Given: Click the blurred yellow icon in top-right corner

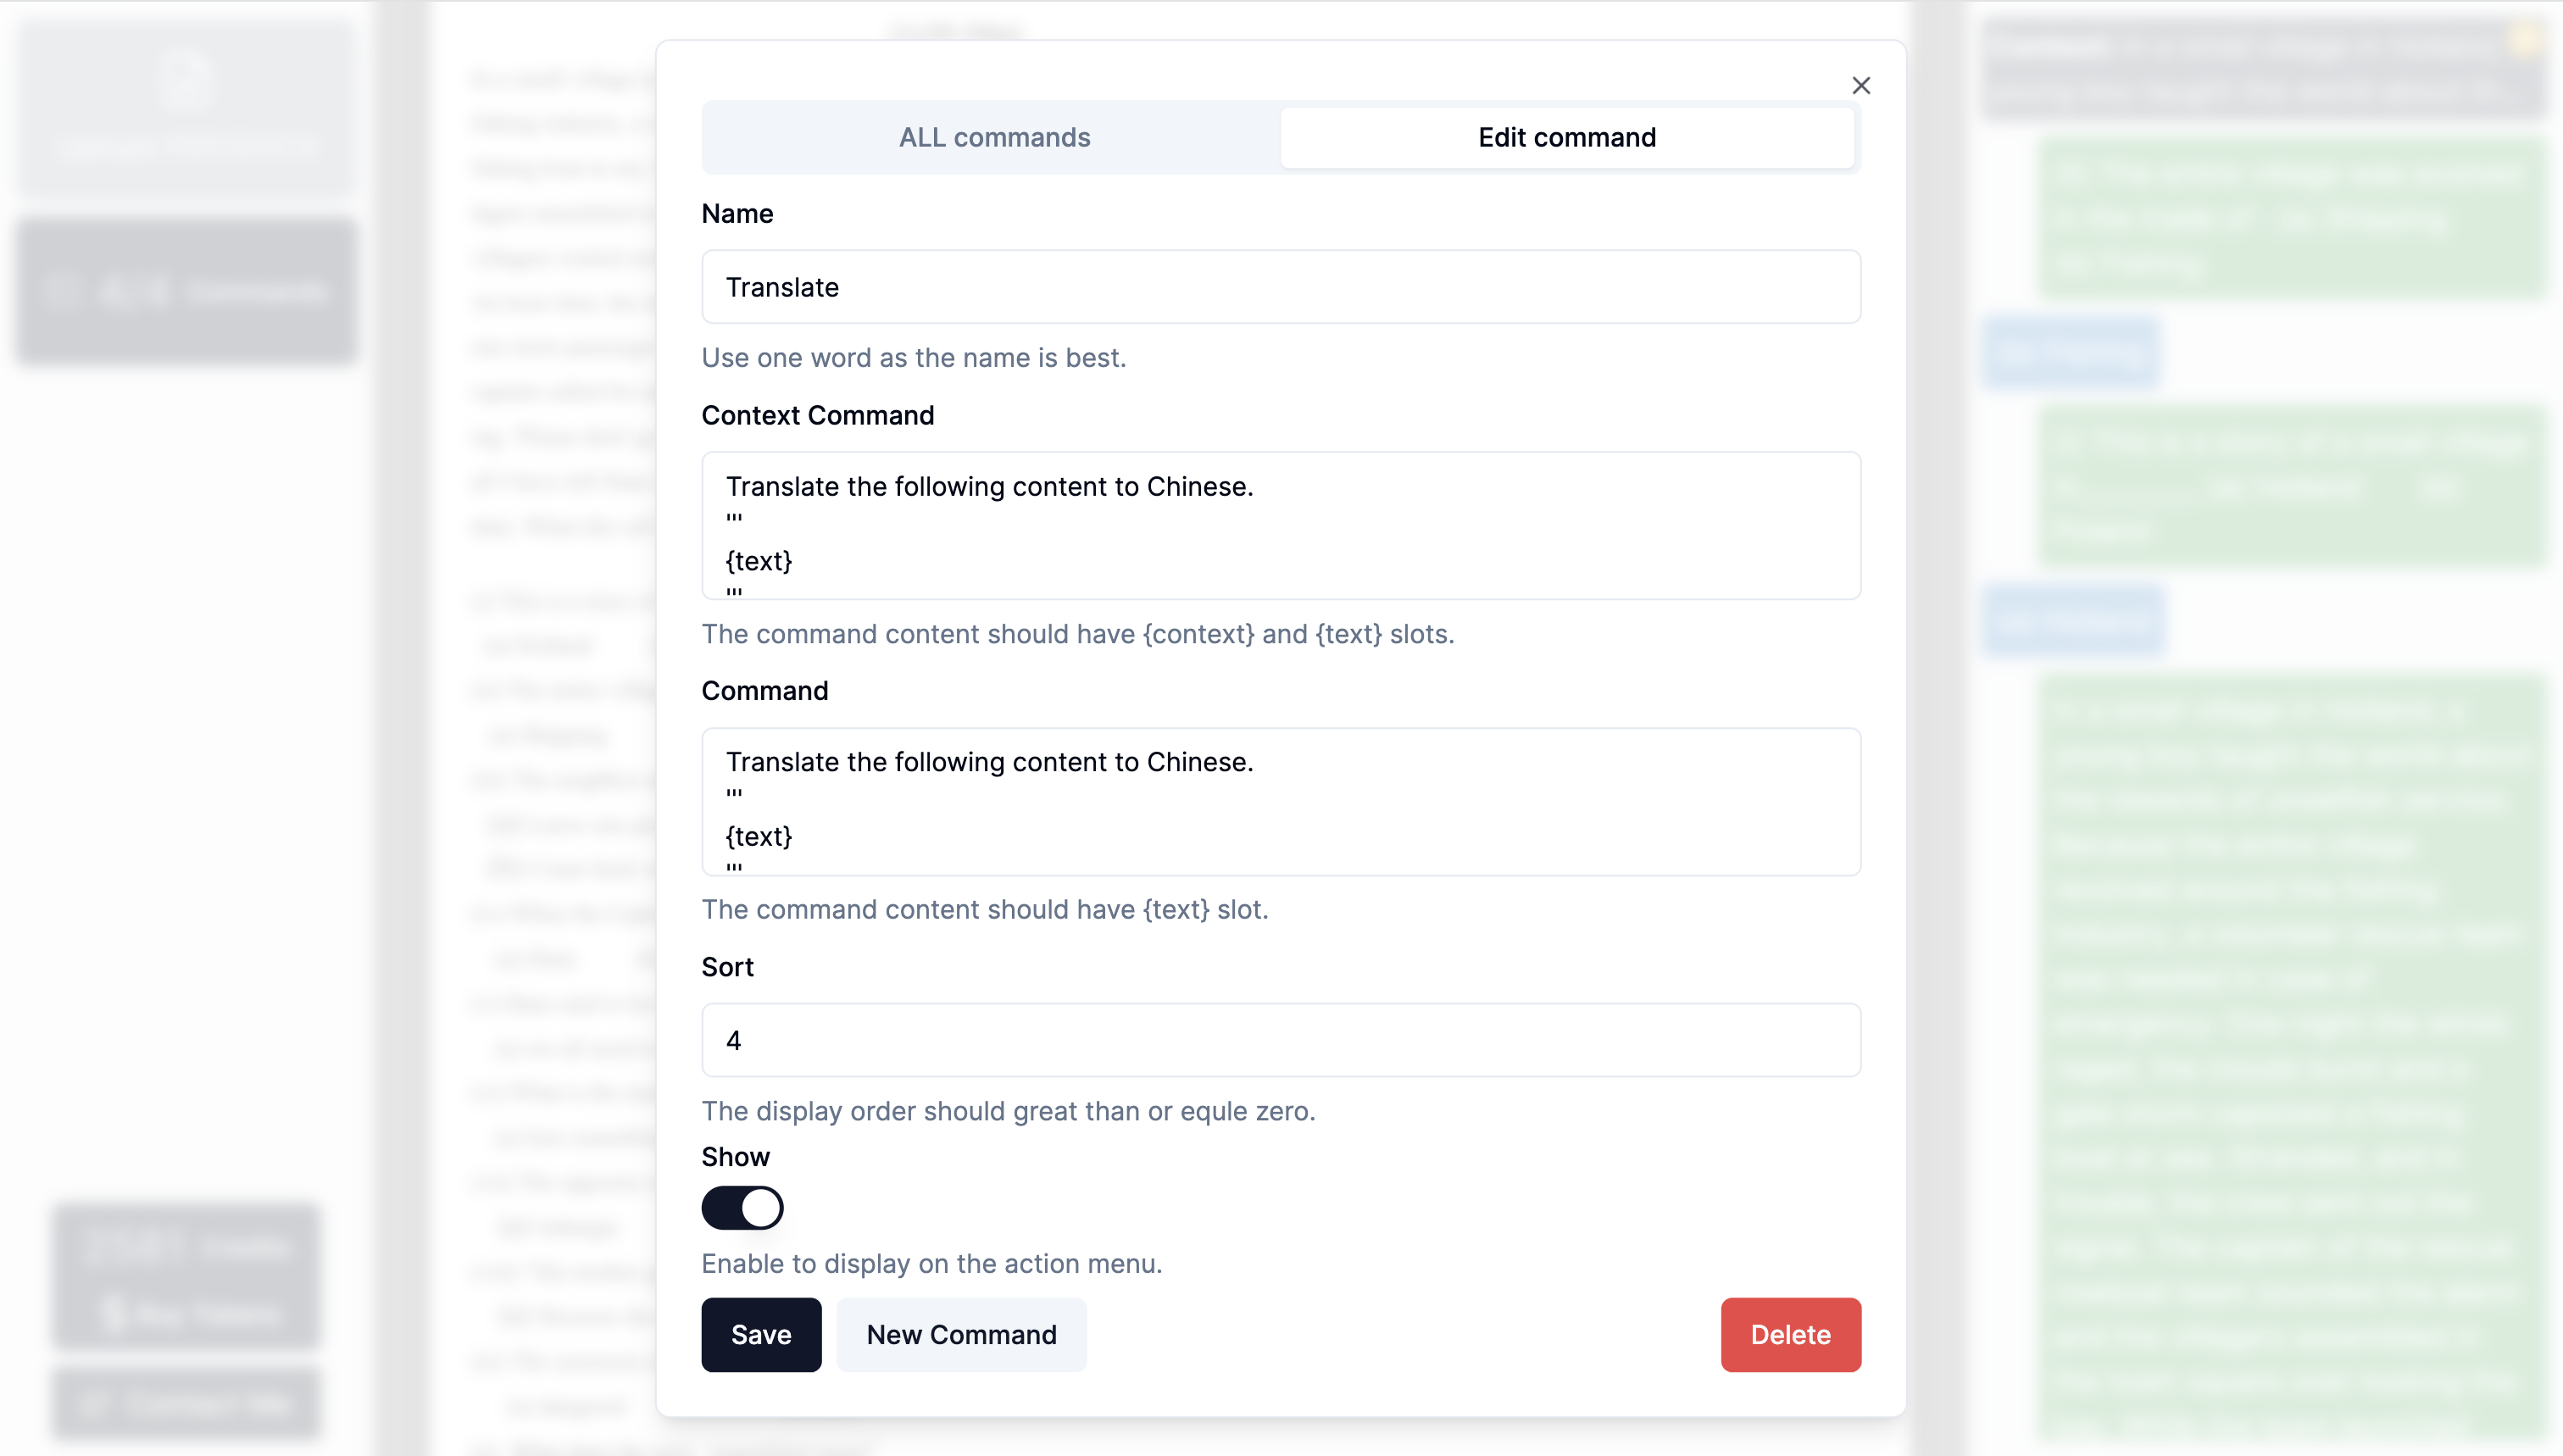Looking at the screenshot, I should [2526, 40].
